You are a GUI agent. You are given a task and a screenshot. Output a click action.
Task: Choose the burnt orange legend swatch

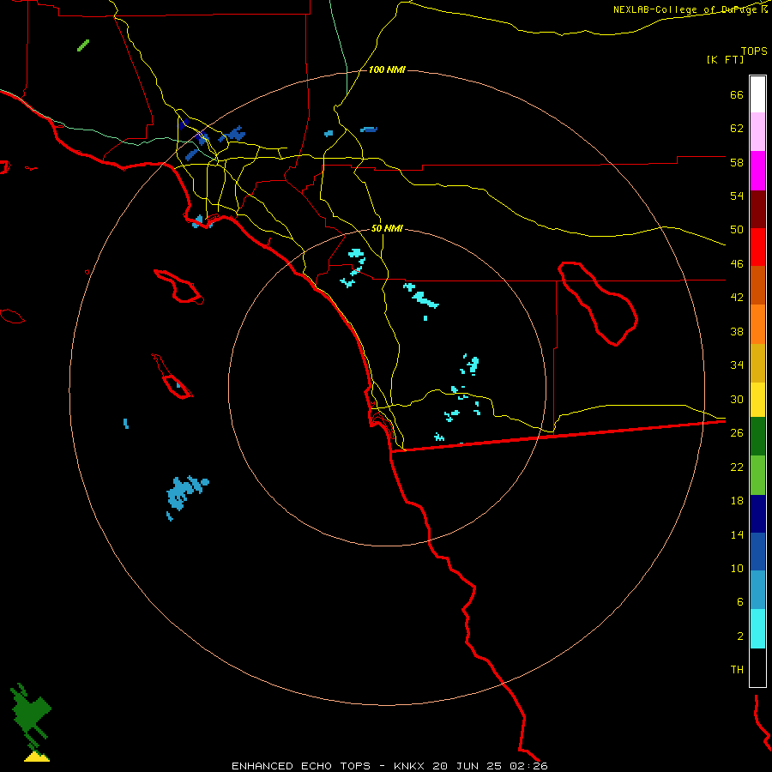[x=757, y=285]
